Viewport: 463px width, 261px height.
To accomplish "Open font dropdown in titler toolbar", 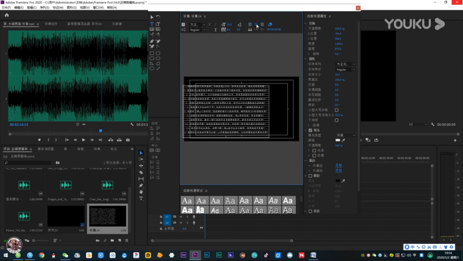I will click(x=197, y=24).
